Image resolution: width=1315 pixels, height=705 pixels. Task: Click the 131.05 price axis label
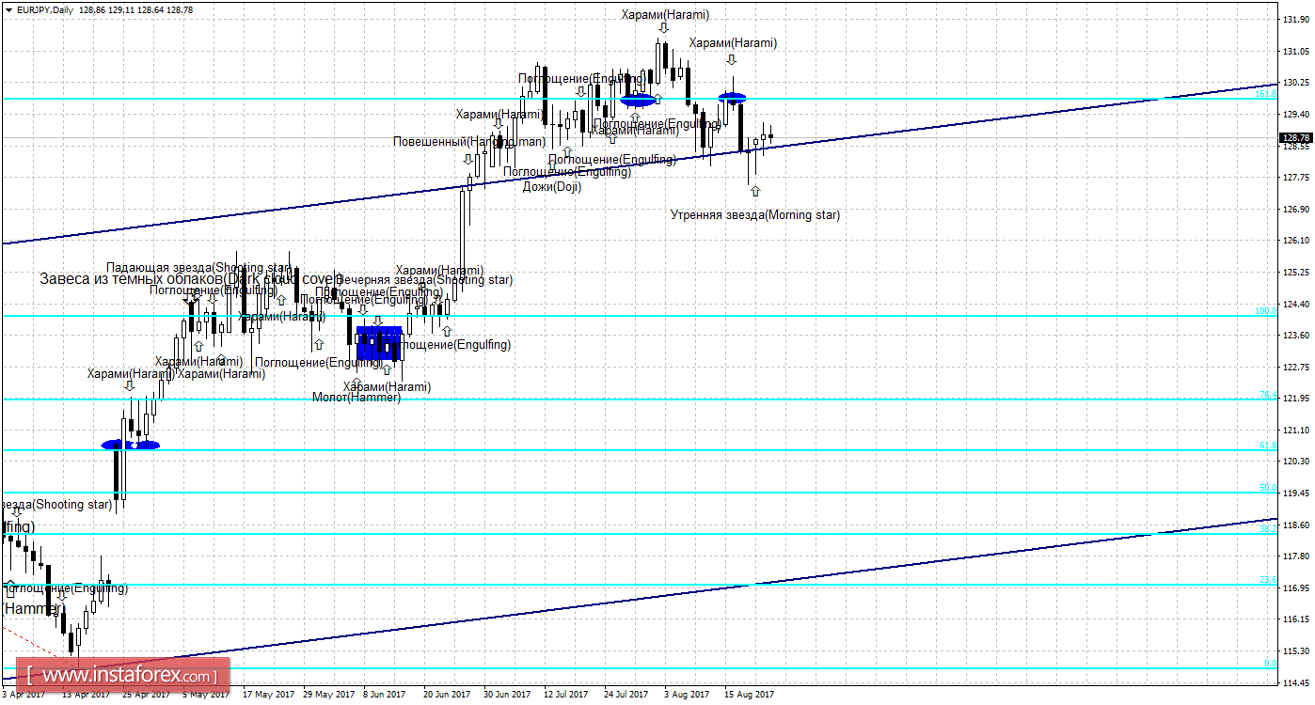[1297, 51]
